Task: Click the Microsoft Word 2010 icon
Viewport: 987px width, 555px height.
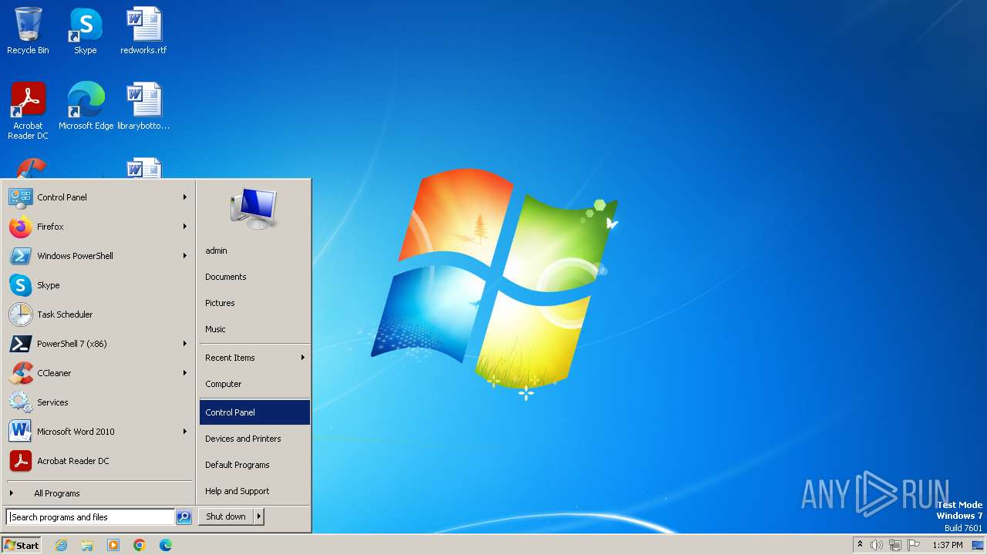Action: [20, 432]
